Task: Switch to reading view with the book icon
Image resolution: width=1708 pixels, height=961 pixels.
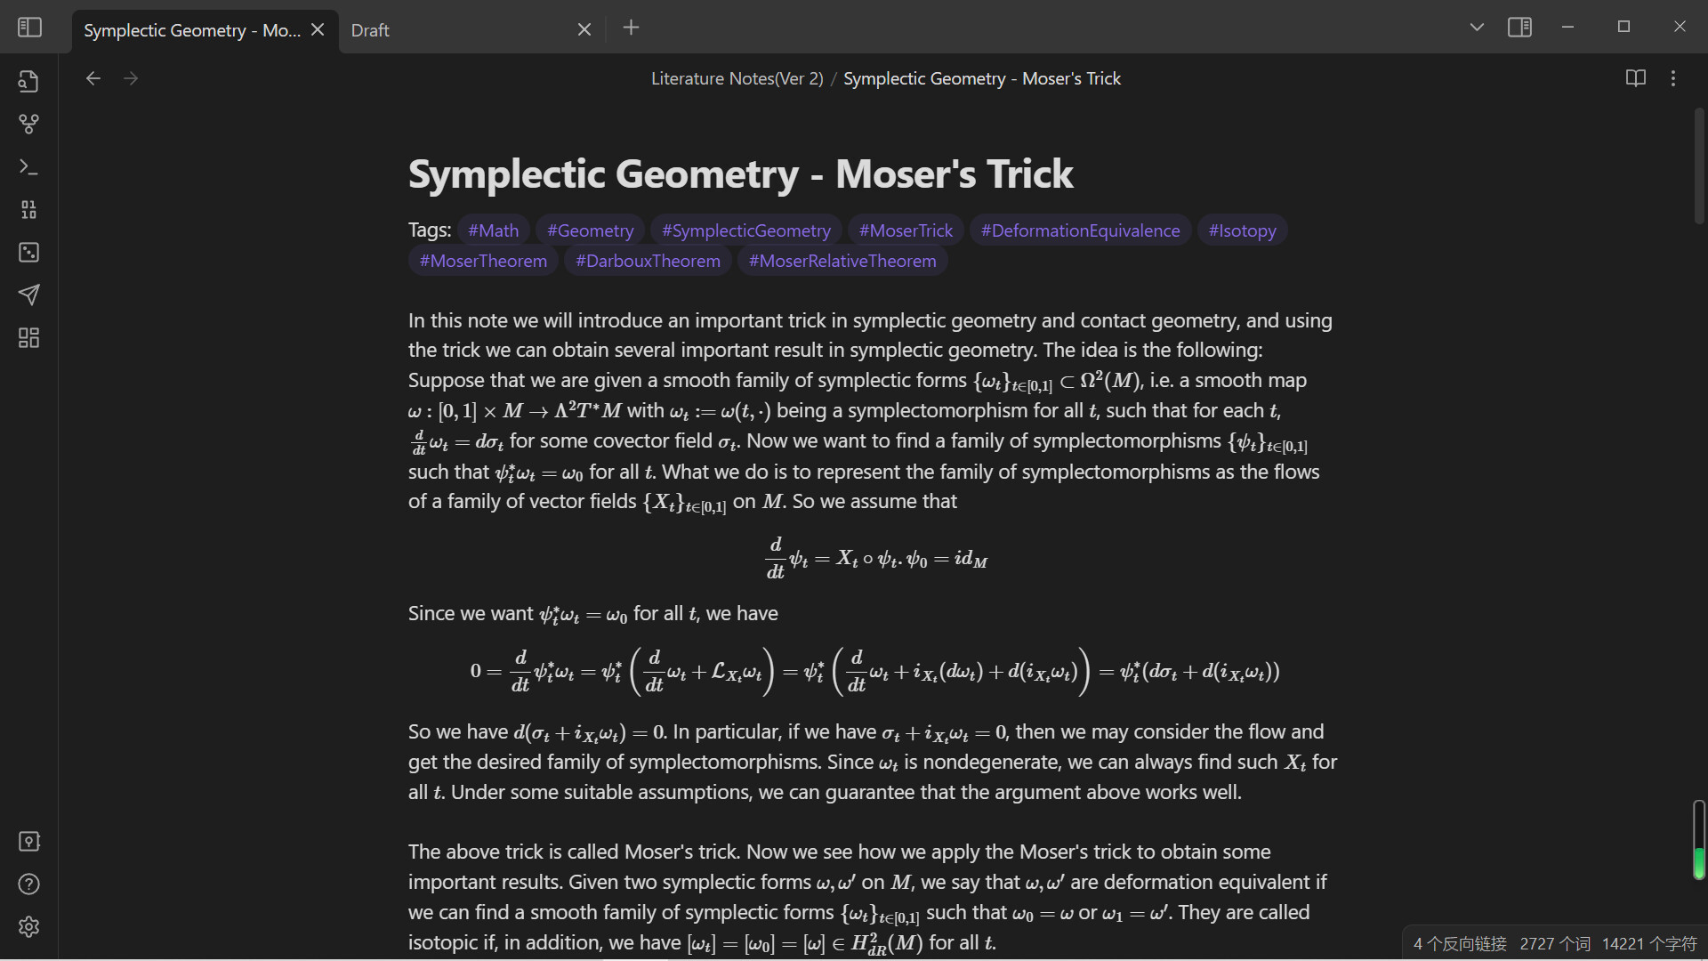Action: [1635, 78]
